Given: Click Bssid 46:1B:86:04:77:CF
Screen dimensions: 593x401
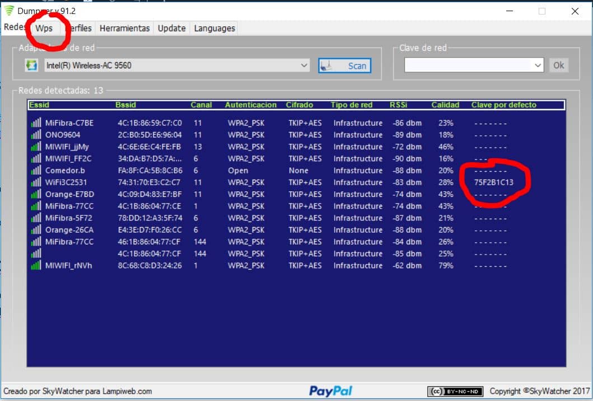Looking at the screenshot, I should click(149, 242).
